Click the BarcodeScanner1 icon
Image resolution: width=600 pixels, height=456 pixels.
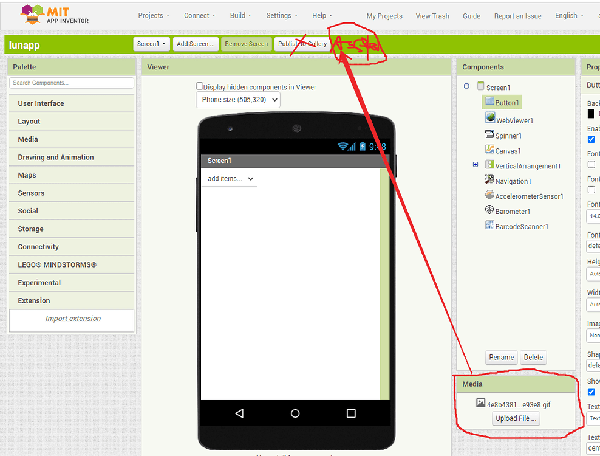coord(489,225)
